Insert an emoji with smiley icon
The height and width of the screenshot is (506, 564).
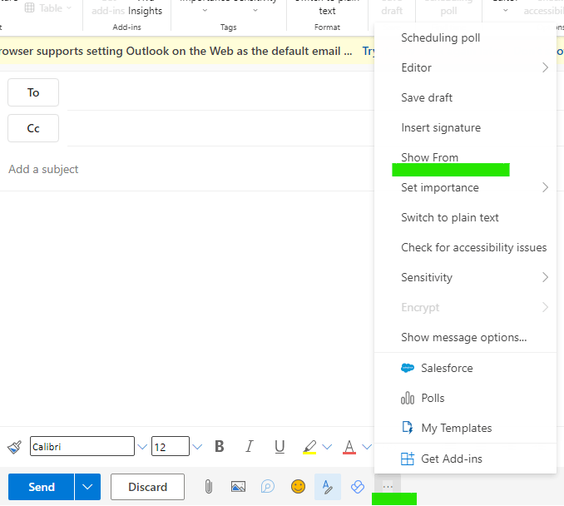click(x=298, y=487)
